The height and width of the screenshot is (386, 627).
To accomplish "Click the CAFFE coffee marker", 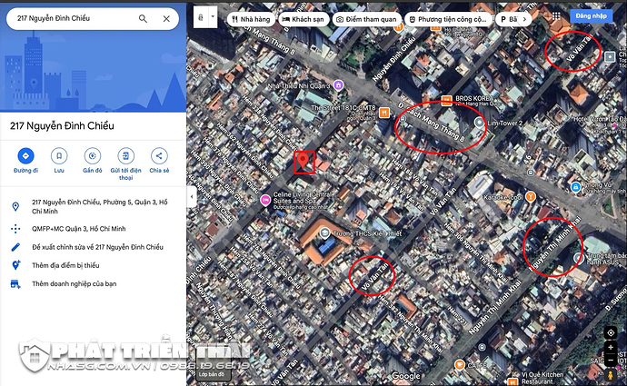I will tap(460, 364).
